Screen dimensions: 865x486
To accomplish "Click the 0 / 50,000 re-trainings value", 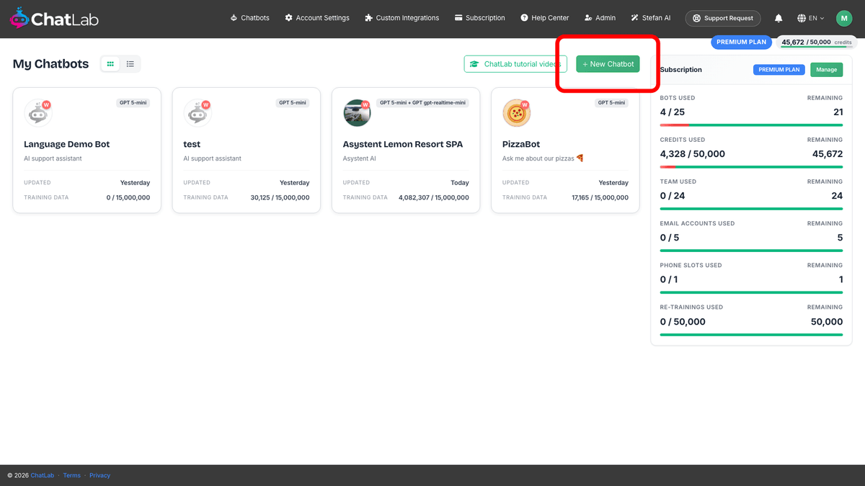I will coord(683,322).
